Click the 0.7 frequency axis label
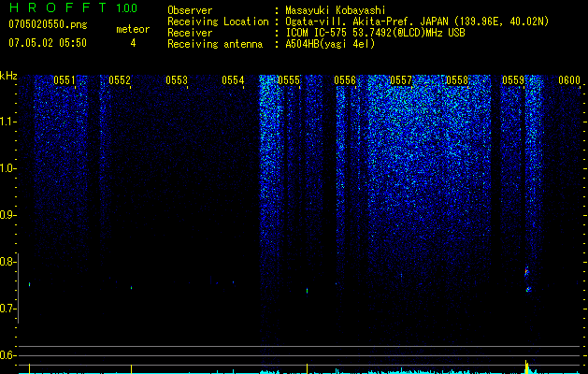This screenshot has width=588, height=374. click(7, 309)
